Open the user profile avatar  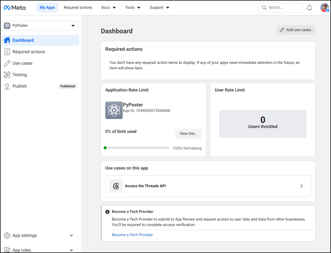pyautogui.click(x=324, y=8)
